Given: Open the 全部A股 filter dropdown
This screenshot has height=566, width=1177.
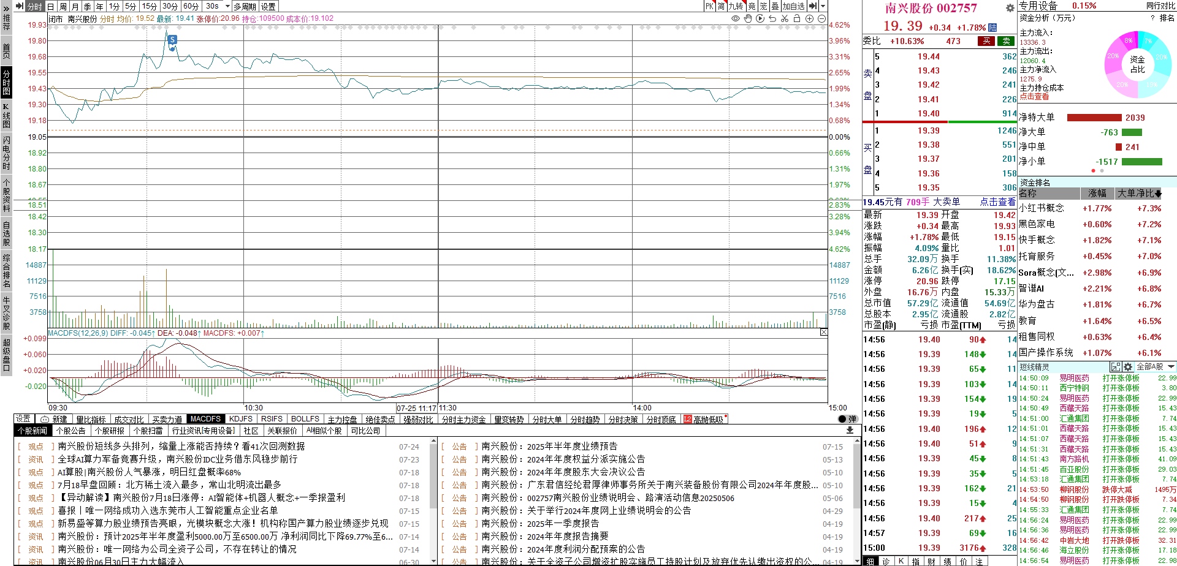Looking at the screenshot, I should [x=1156, y=367].
